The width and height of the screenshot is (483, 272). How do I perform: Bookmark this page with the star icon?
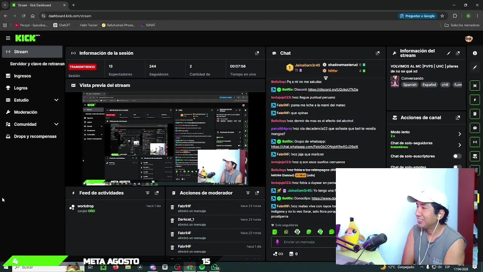442,16
